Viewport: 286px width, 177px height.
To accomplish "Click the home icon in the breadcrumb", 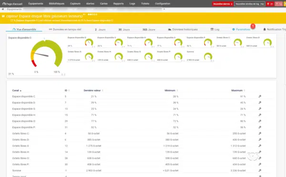I will [x=3, y=9].
